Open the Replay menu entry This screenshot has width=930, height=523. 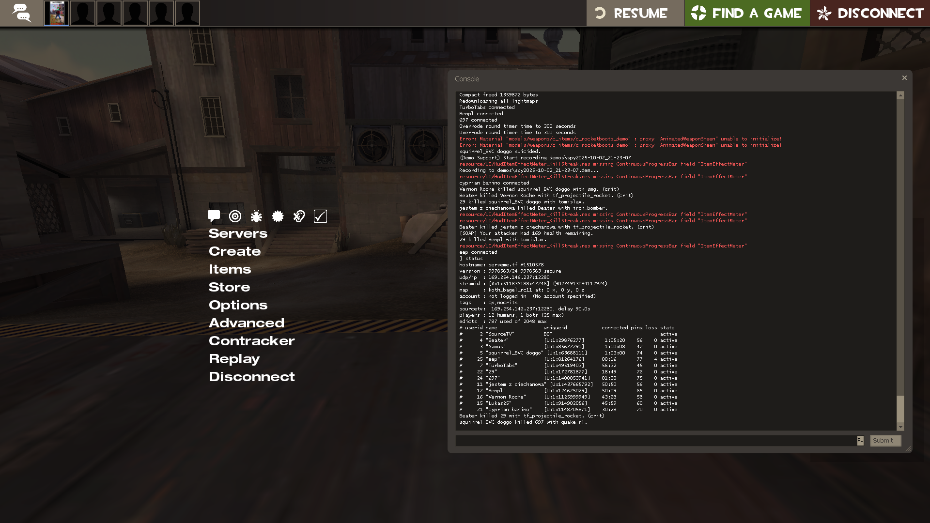pyautogui.click(x=234, y=359)
